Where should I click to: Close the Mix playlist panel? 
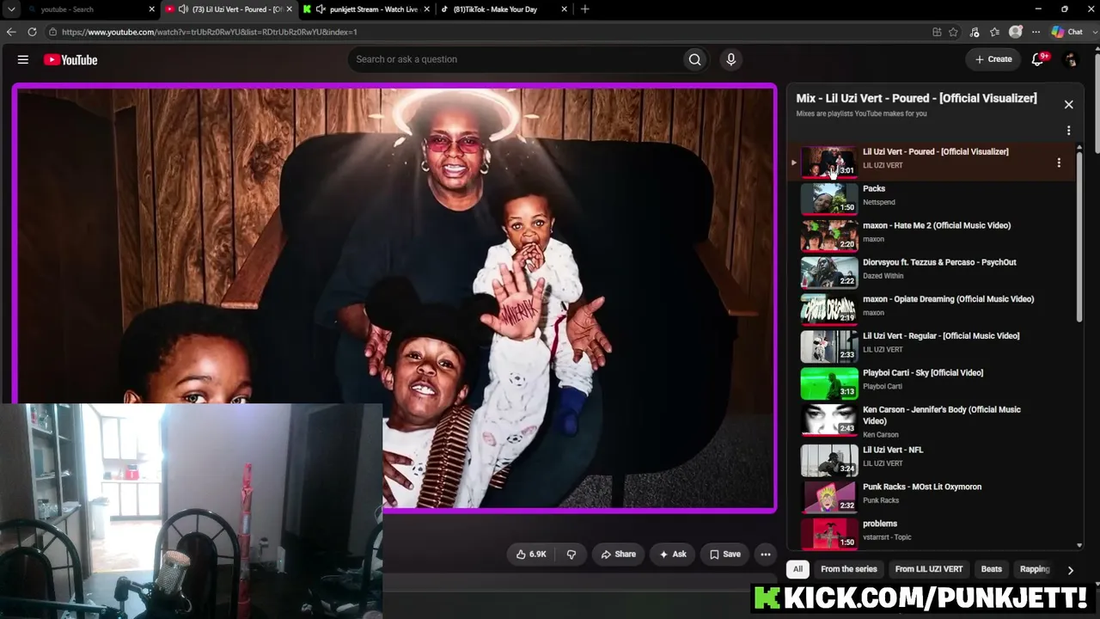(1069, 105)
